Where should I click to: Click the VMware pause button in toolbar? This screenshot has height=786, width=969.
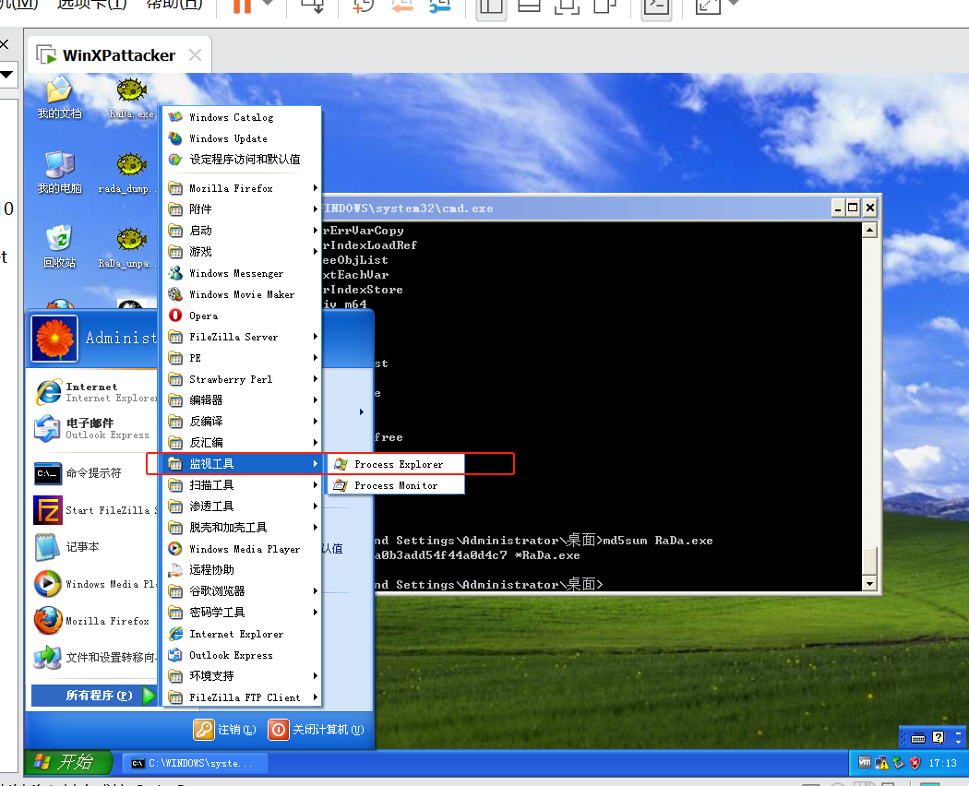242,5
